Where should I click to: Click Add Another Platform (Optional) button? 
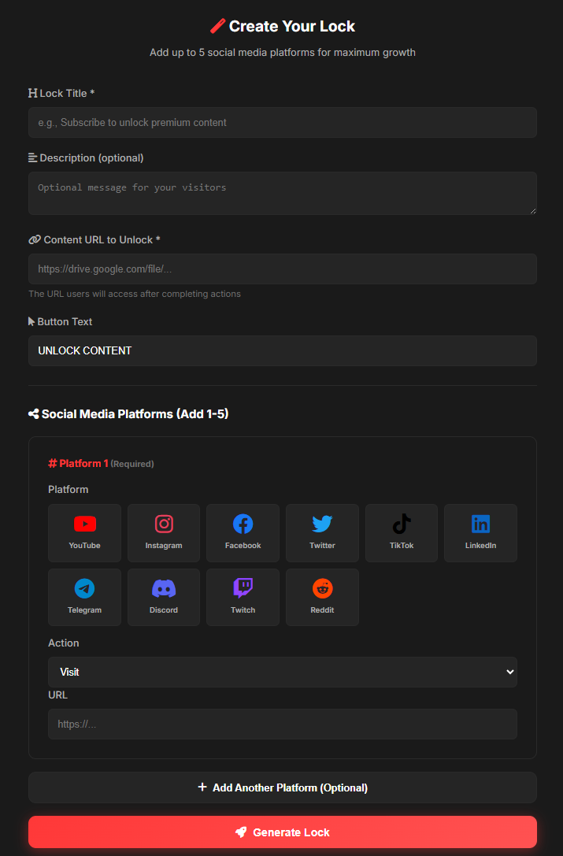[282, 787]
